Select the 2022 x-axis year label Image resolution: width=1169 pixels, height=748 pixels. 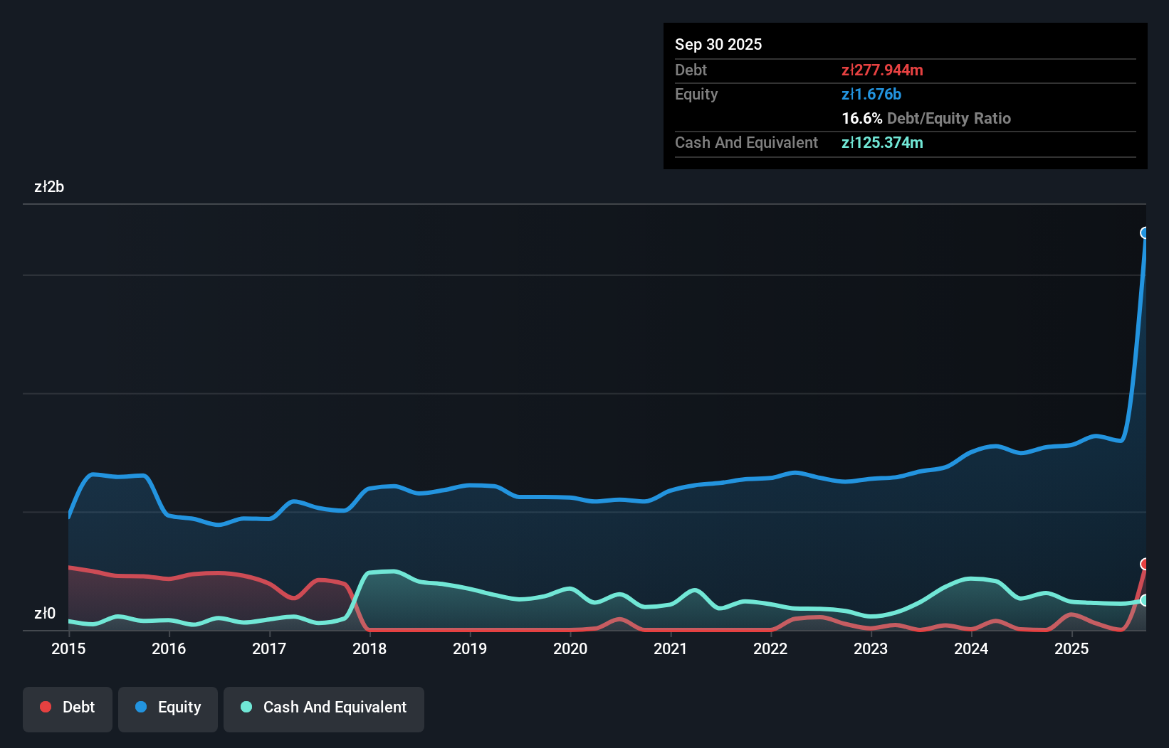click(770, 648)
